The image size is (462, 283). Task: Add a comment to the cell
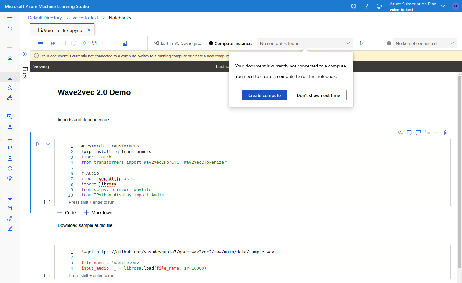[418, 133]
